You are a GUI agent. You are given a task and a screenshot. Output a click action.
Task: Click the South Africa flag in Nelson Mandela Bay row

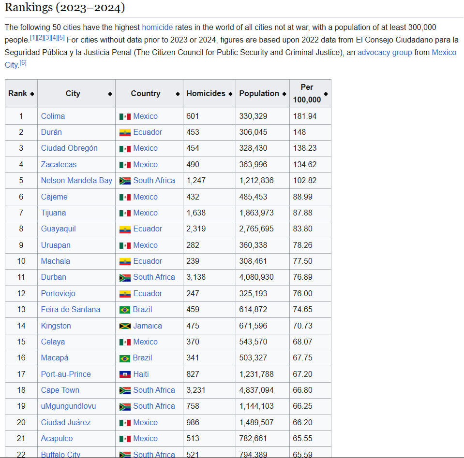tap(125, 181)
